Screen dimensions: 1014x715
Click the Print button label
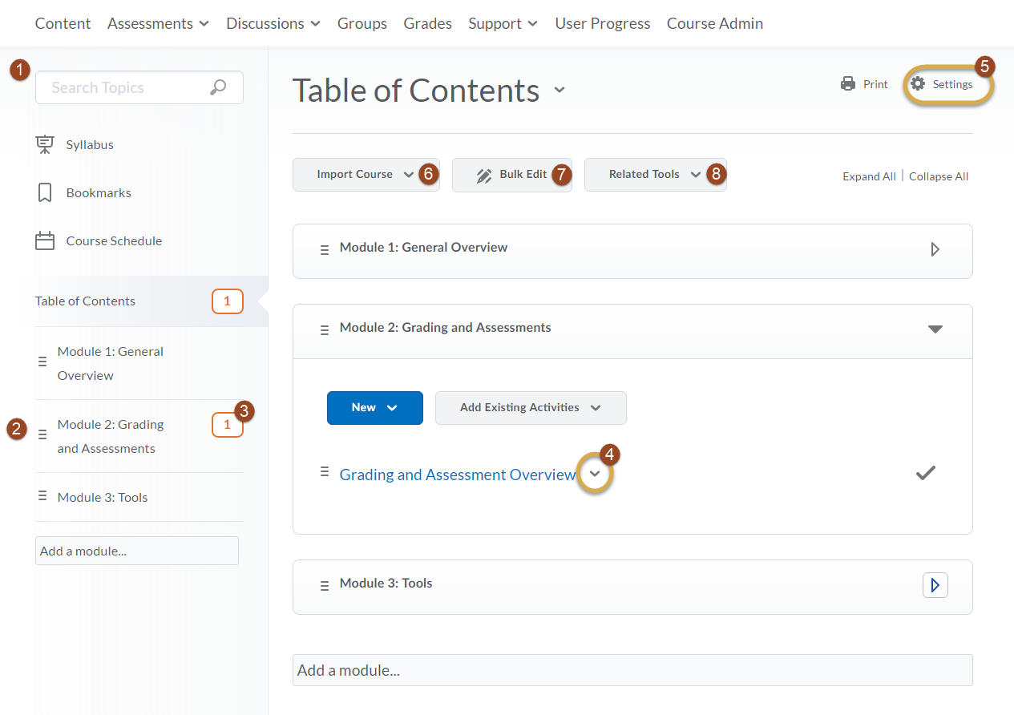875,84
